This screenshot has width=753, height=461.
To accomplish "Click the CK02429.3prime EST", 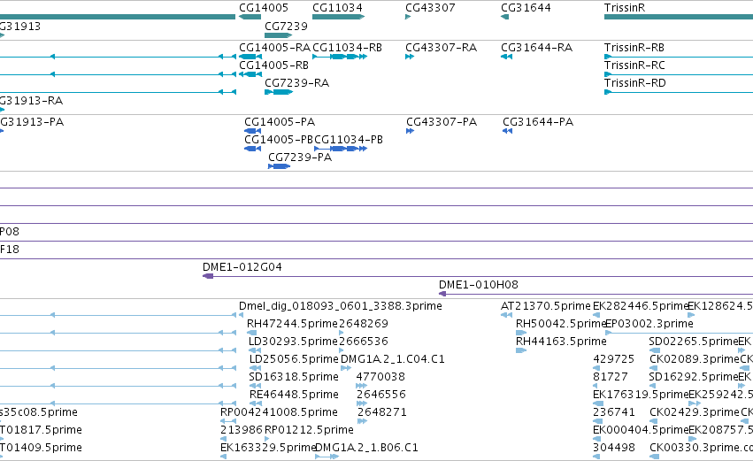I will [653, 421].
